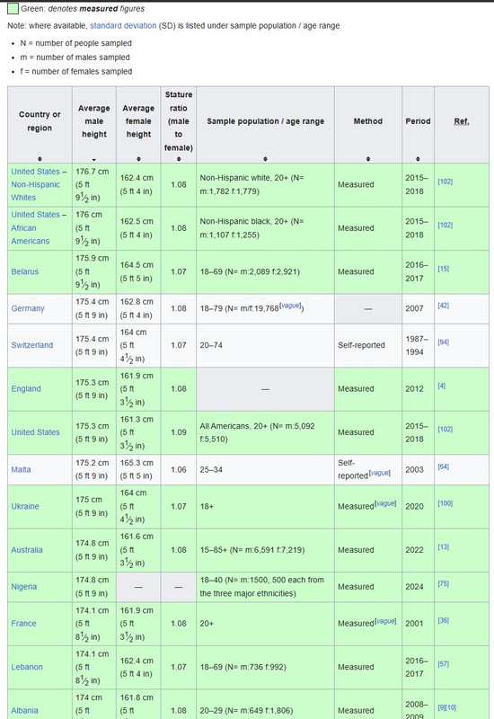Open the Albania country link
This screenshot has width=494, height=719.
24,711
